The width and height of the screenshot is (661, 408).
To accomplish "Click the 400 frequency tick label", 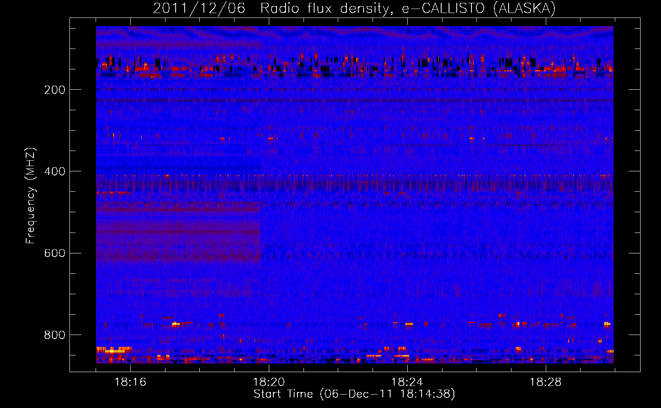I will pos(55,171).
